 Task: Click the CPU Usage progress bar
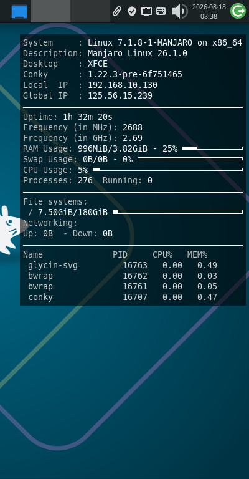point(167,169)
